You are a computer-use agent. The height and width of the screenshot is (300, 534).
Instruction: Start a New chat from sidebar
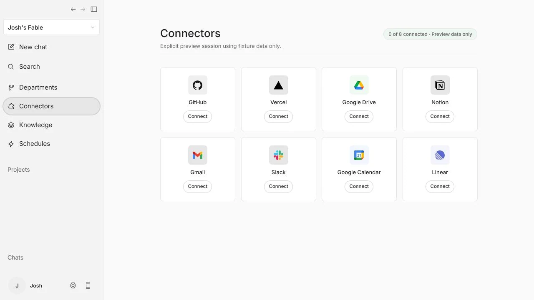(x=51, y=47)
